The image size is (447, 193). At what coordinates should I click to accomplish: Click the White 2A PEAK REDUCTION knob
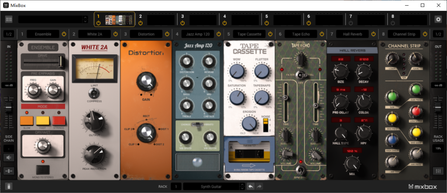pos(94,155)
